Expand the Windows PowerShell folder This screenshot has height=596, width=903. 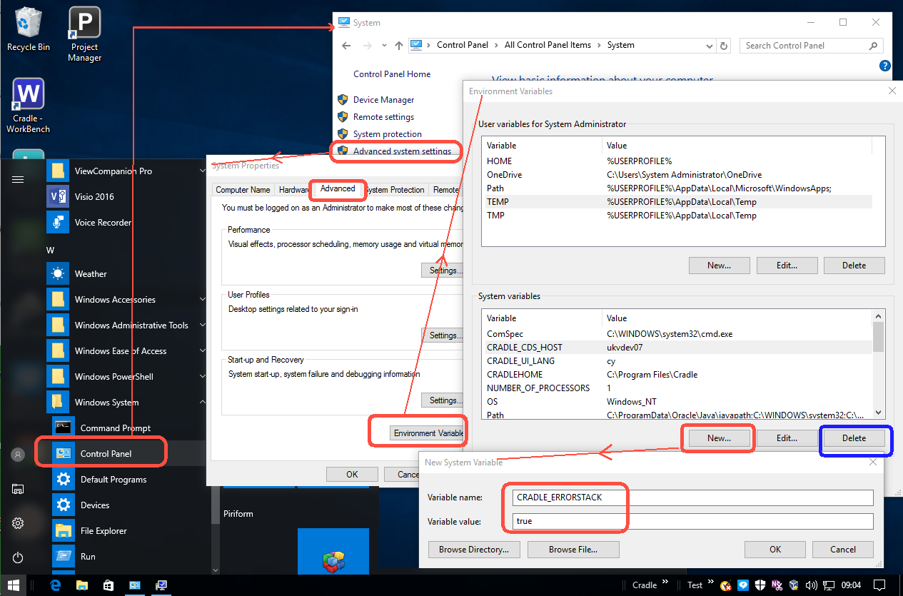pyautogui.click(x=203, y=377)
